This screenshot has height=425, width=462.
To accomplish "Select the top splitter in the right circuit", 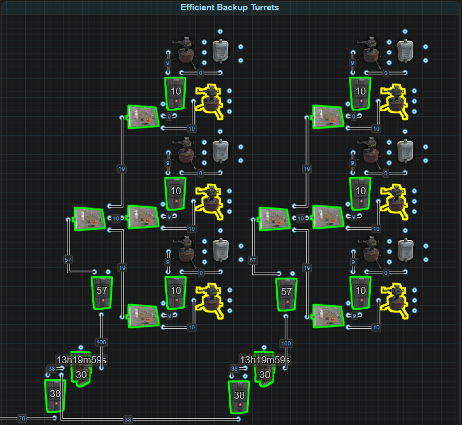I will click(x=328, y=117).
